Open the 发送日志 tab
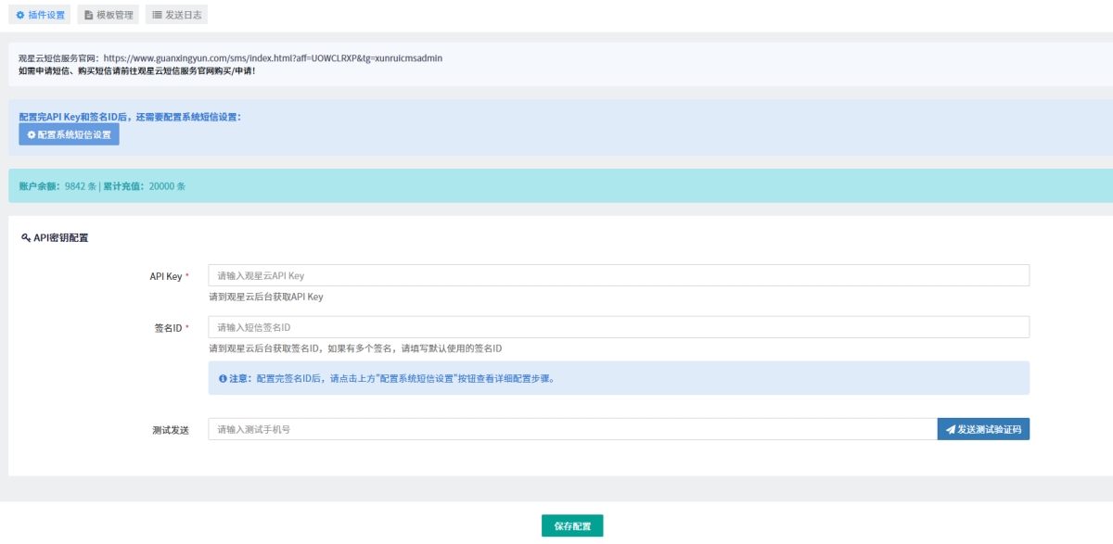Image resolution: width=1113 pixels, height=544 pixels. click(176, 15)
